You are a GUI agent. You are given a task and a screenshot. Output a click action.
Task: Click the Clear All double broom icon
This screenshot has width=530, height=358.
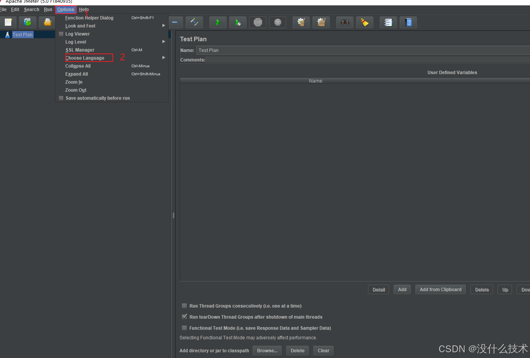[321, 23]
